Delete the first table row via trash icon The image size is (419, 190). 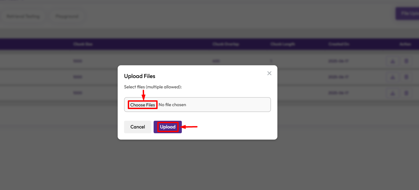click(x=406, y=61)
